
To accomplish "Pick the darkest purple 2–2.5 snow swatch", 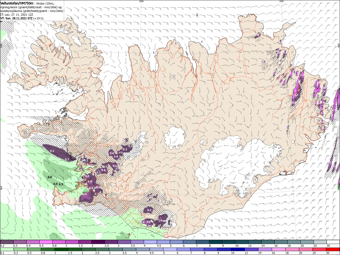I will [98, 242].
